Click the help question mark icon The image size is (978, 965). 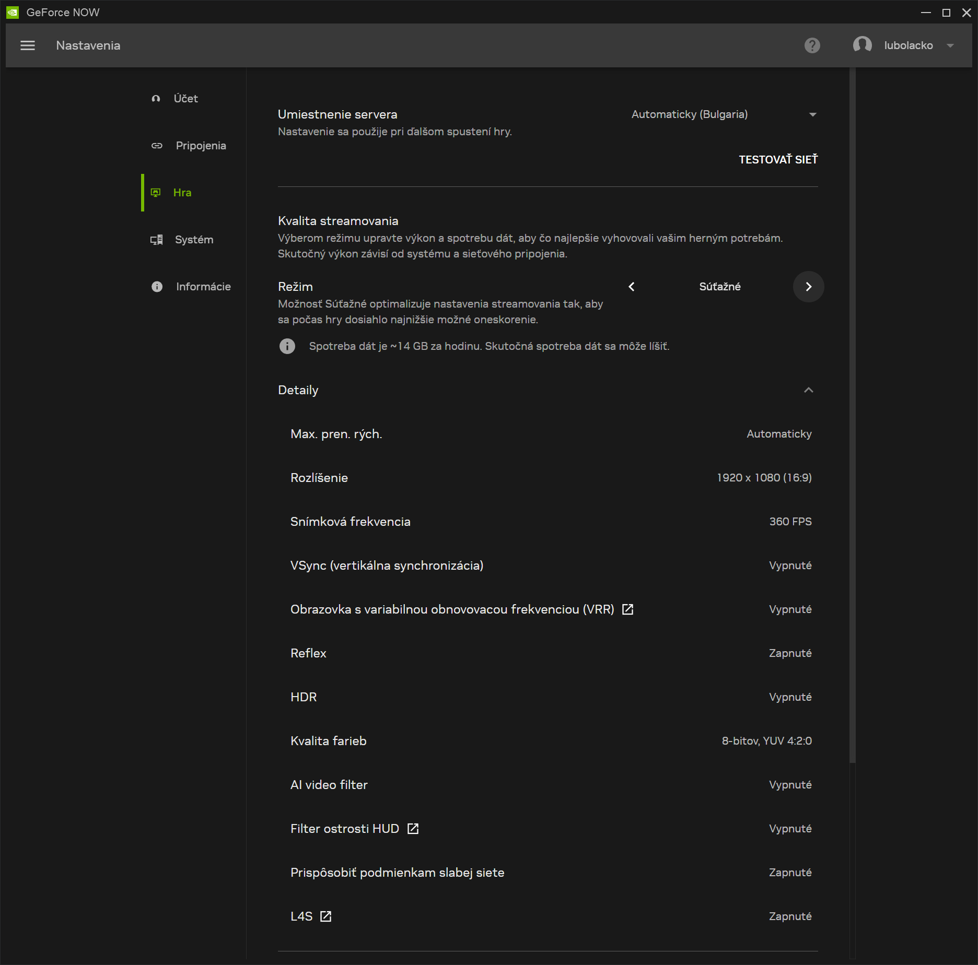812,45
